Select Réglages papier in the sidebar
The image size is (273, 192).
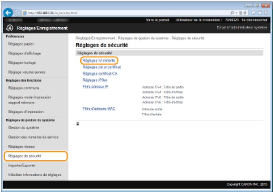pyautogui.click(x=21, y=44)
